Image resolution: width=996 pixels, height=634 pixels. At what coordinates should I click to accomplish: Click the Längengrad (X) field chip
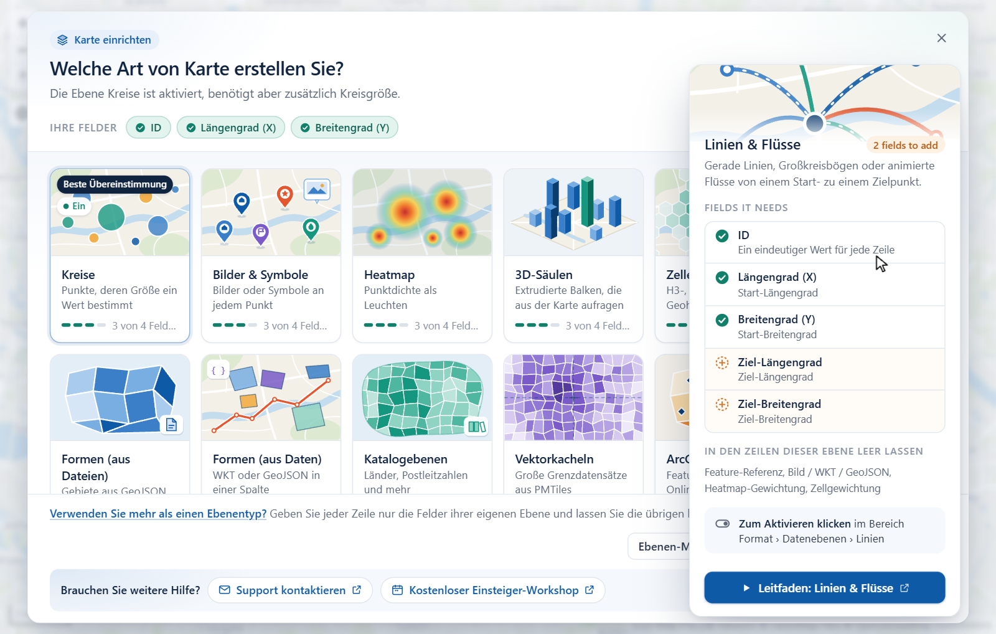[x=231, y=128]
